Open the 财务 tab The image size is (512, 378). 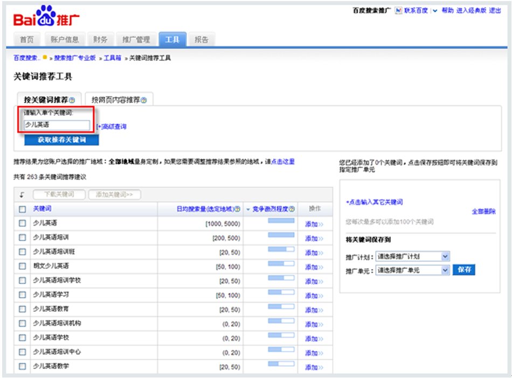click(x=100, y=39)
